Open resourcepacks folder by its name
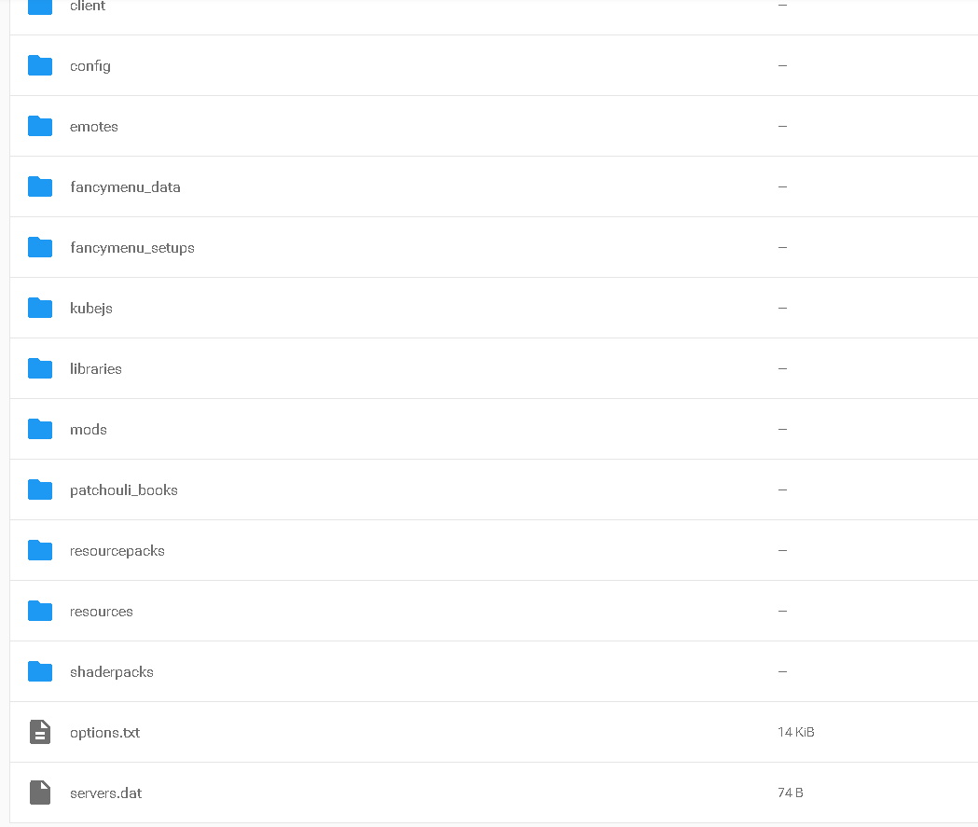Image resolution: width=978 pixels, height=827 pixels. pyautogui.click(x=117, y=551)
